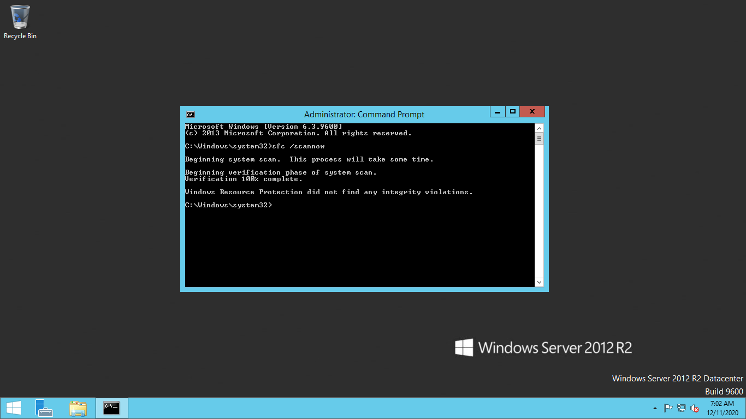This screenshot has height=419, width=746.
Task: Click the "sfc /scannow" command text
Action: [298, 146]
